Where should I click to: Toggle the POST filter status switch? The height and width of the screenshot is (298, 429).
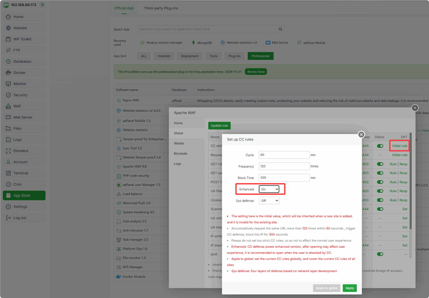click(x=380, y=182)
